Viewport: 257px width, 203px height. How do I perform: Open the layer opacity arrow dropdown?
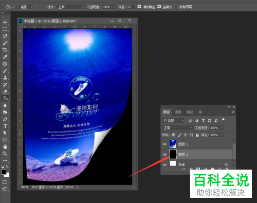coord(222,128)
